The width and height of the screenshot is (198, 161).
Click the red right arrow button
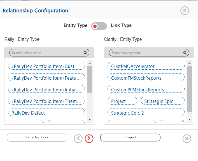coord(89,138)
